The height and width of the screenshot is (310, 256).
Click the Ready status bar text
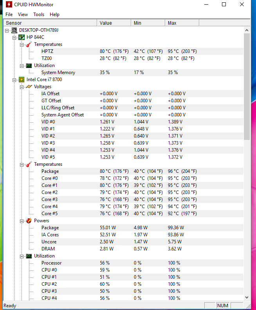(10, 306)
